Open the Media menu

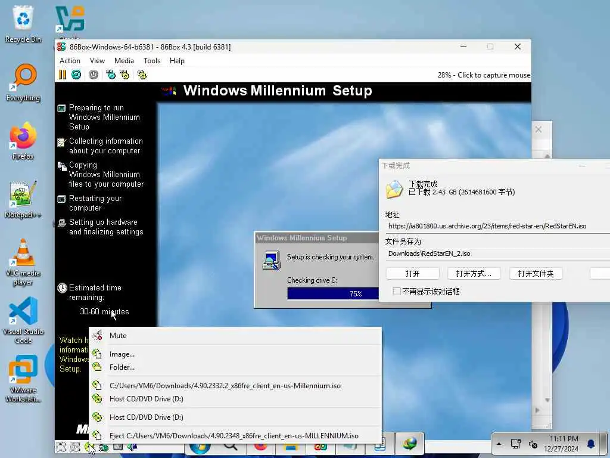coord(124,61)
